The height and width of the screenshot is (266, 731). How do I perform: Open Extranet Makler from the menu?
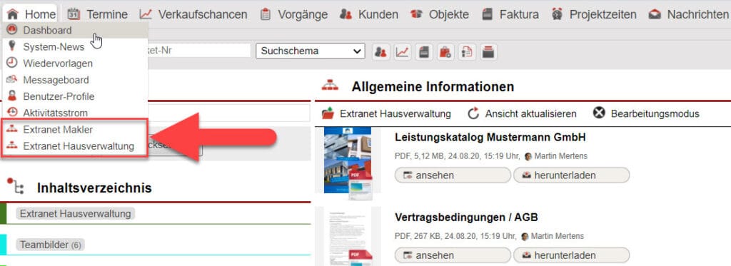75,130
